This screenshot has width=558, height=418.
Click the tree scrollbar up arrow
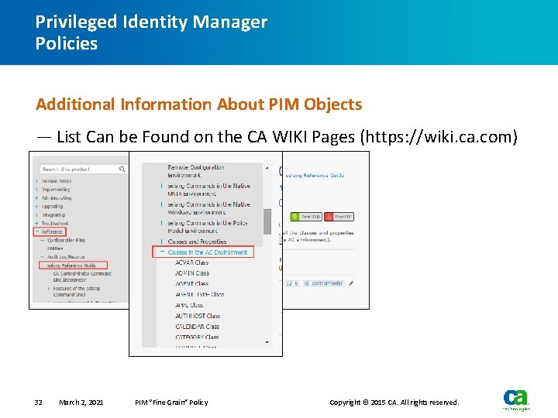[x=267, y=167]
